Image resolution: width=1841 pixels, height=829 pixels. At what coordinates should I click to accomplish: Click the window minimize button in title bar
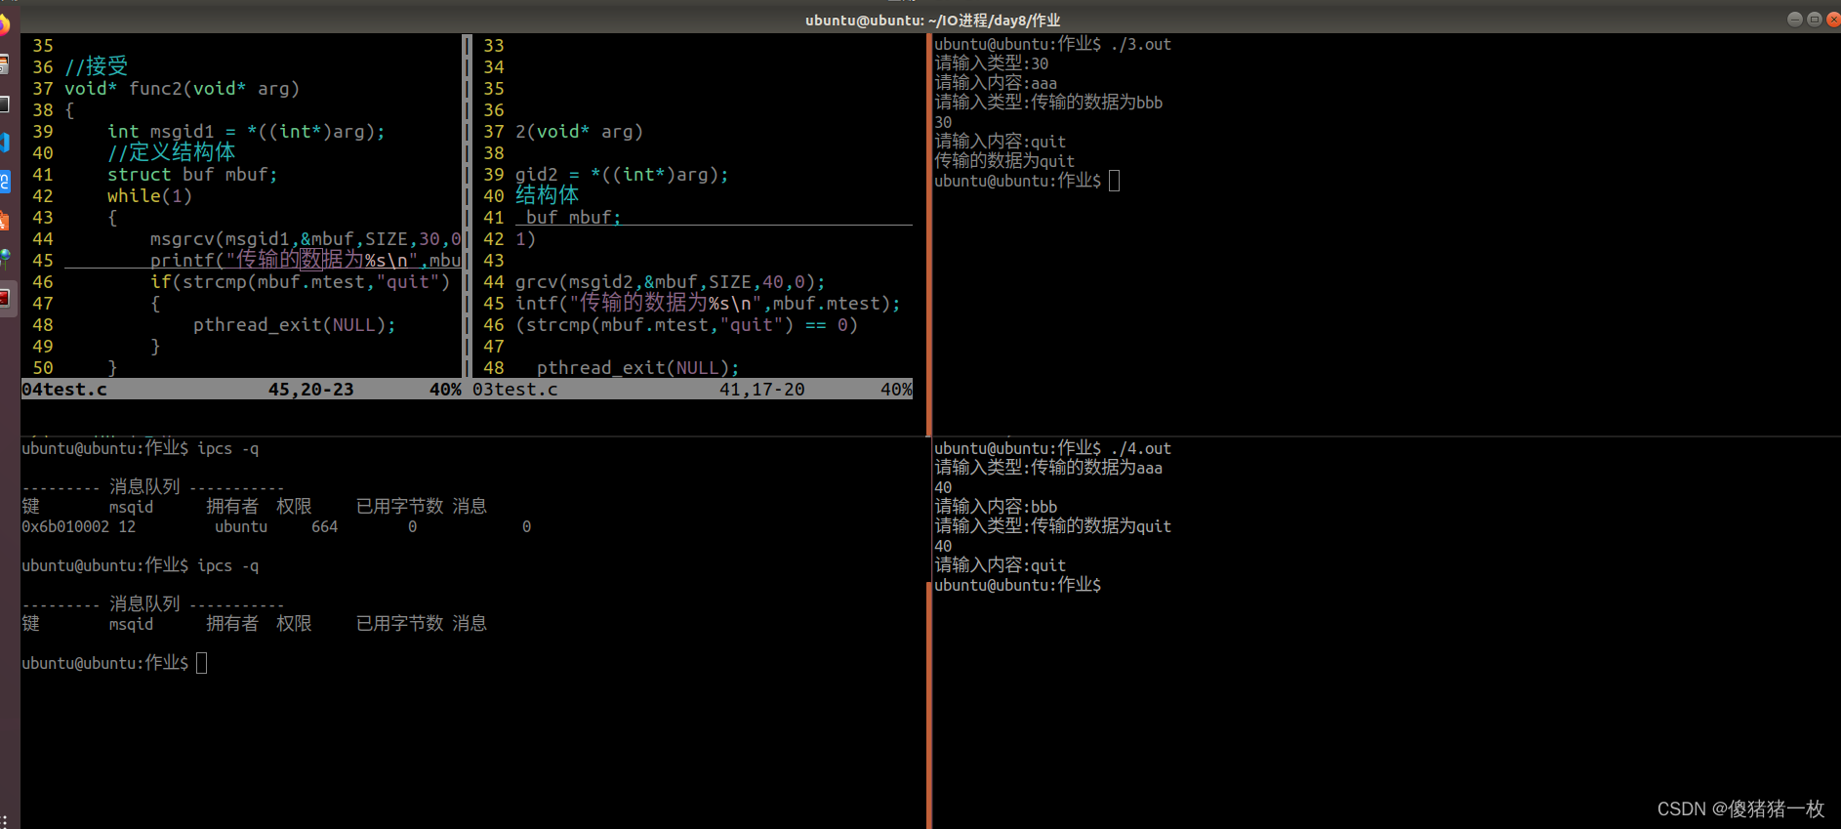point(1795,20)
